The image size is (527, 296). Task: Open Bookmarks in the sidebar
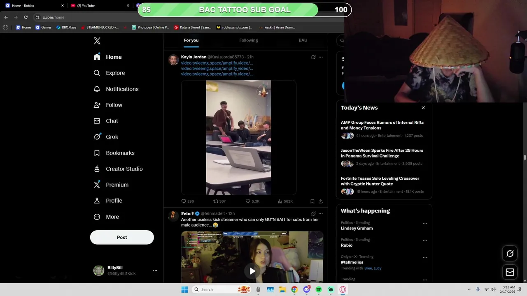tap(114, 153)
